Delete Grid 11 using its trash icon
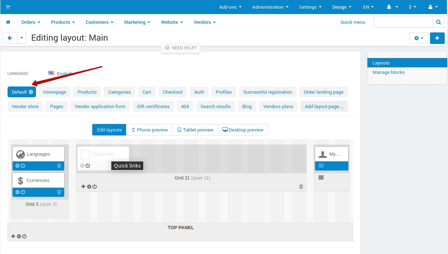The image size is (448, 254). click(301, 187)
